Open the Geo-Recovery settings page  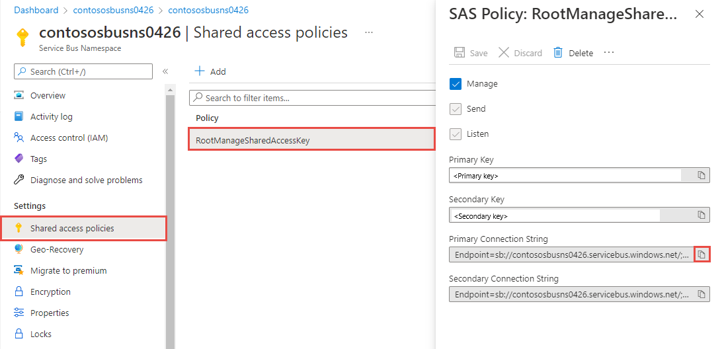[x=57, y=250]
